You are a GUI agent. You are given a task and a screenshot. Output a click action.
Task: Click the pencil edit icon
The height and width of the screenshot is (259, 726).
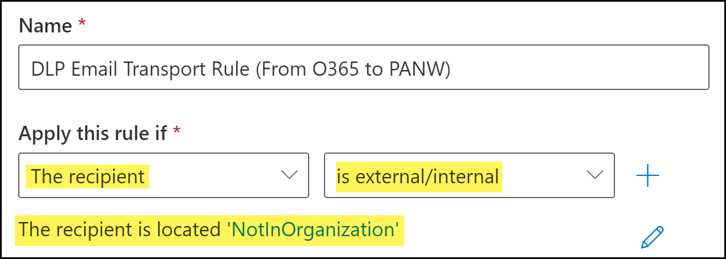point(652,237)
